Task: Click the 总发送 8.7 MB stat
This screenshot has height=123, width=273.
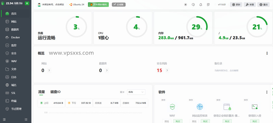Action: 107,103
